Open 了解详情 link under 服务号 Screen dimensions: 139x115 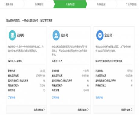[x=55, y=97]
